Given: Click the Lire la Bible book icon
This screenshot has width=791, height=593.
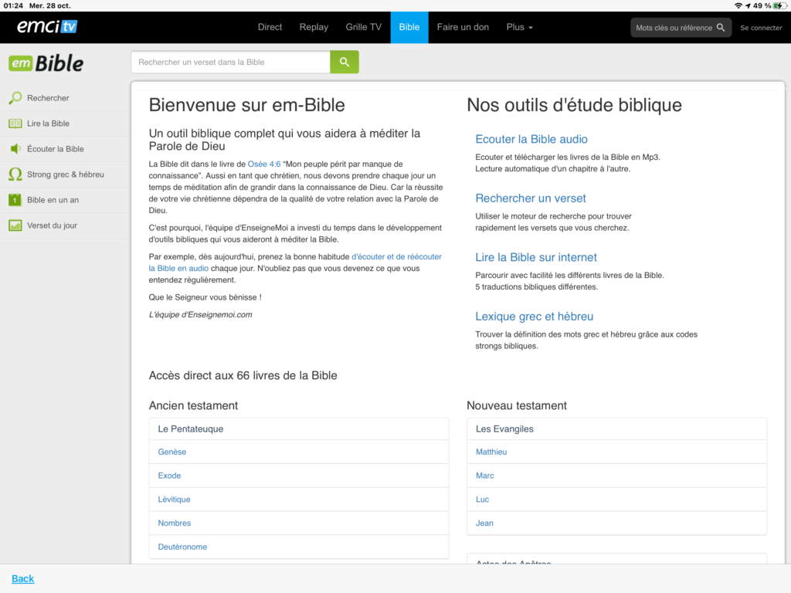Looking at the screenshot, I should click(x=15, y=124).
